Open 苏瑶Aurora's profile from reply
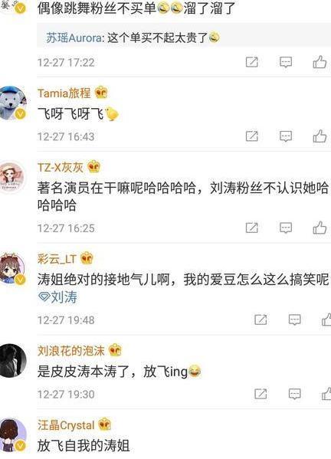 click(x=74, y=38)
